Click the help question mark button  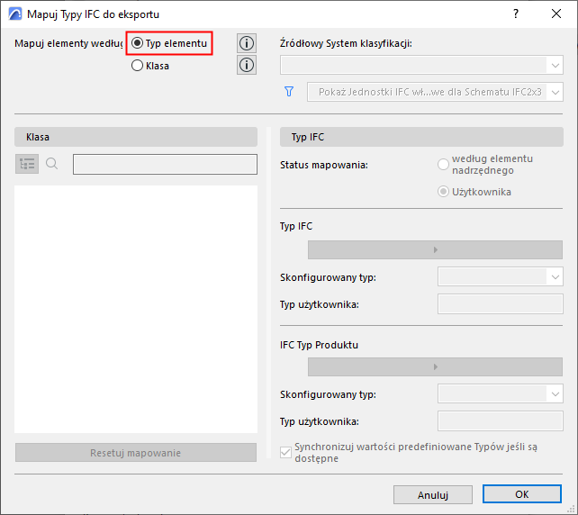click(x=516, y=14)
